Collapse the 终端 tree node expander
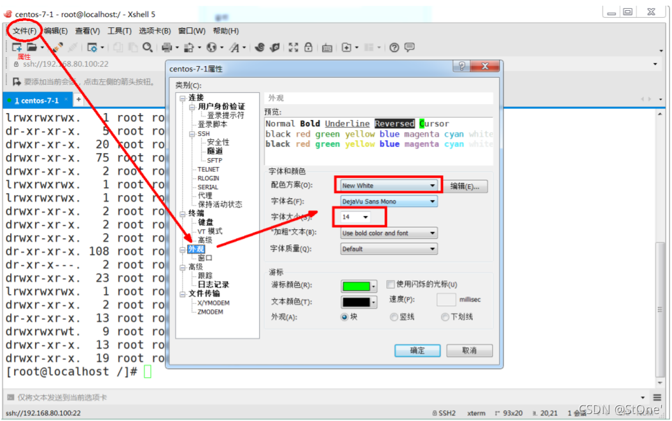 click(183, 213)
